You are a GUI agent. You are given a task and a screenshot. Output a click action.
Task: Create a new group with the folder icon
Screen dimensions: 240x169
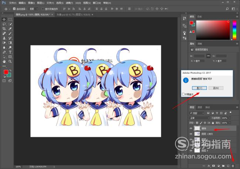click(223, 166)
